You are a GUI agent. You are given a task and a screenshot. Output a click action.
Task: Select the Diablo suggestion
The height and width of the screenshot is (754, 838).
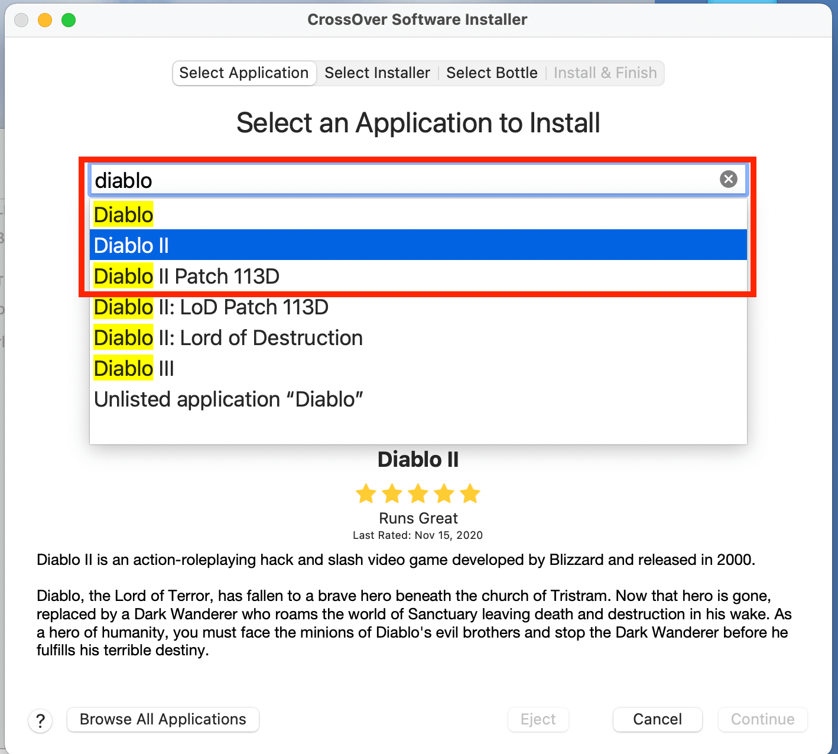418,214
